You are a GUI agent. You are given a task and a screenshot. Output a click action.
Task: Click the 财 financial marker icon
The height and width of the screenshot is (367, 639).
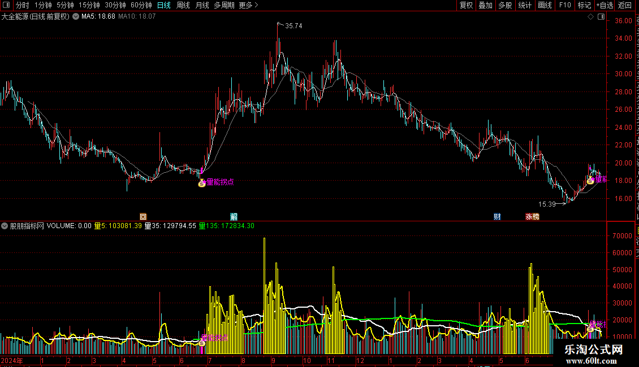[x=497, y=216]
